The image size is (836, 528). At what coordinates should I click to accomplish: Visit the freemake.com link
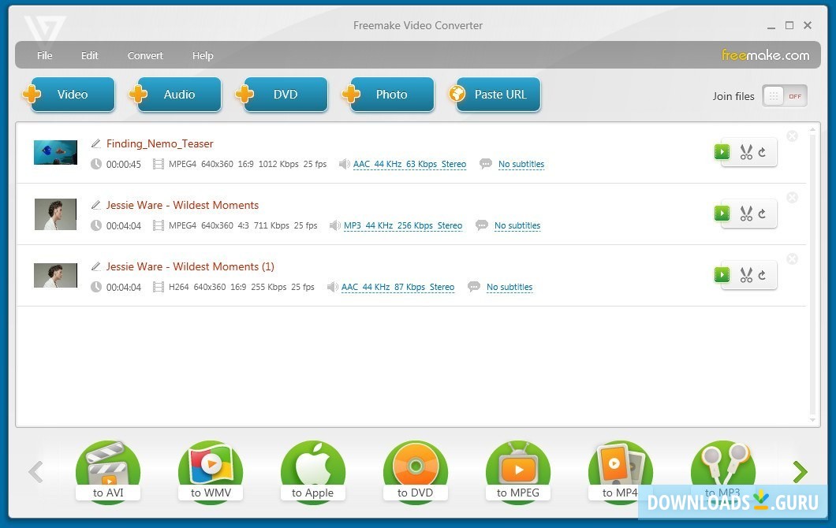tap(765, 55)
